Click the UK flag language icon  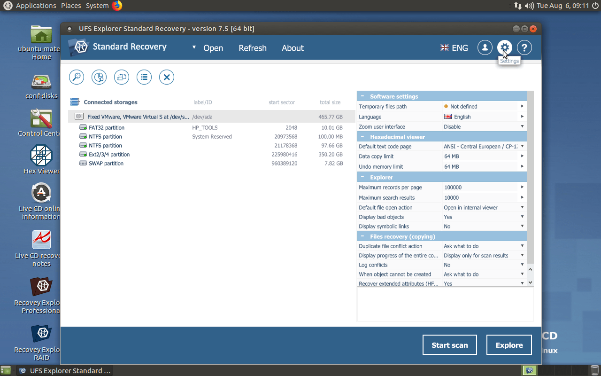(x=445, y=47)
